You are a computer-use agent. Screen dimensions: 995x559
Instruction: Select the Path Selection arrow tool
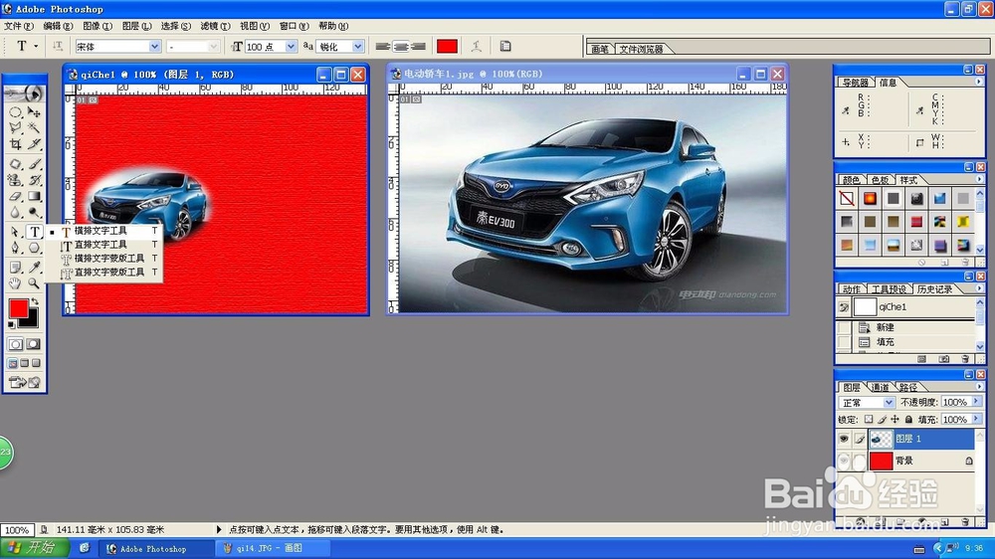click(15, 232)
